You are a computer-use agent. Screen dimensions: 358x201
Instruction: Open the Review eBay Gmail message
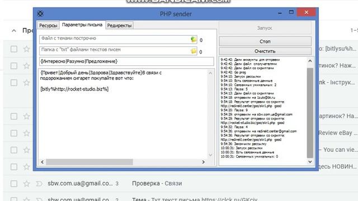338,133
